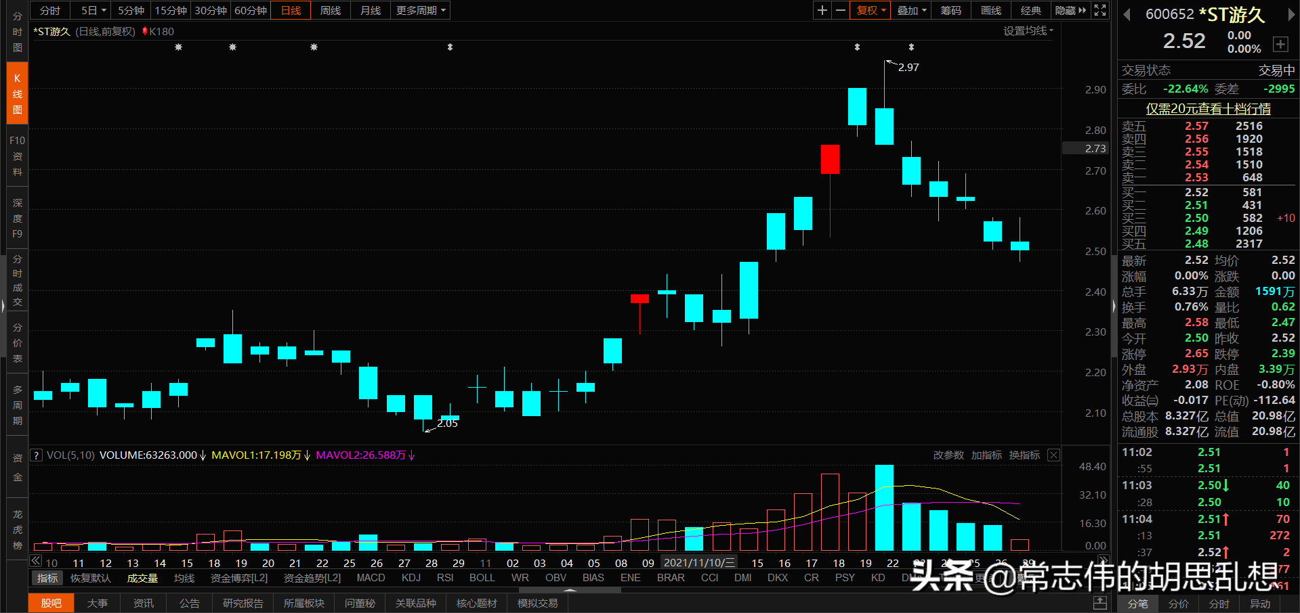Open the 分时图 intraday chart panel
This screenshot has width=1300, height=613.
coord(17,32)
